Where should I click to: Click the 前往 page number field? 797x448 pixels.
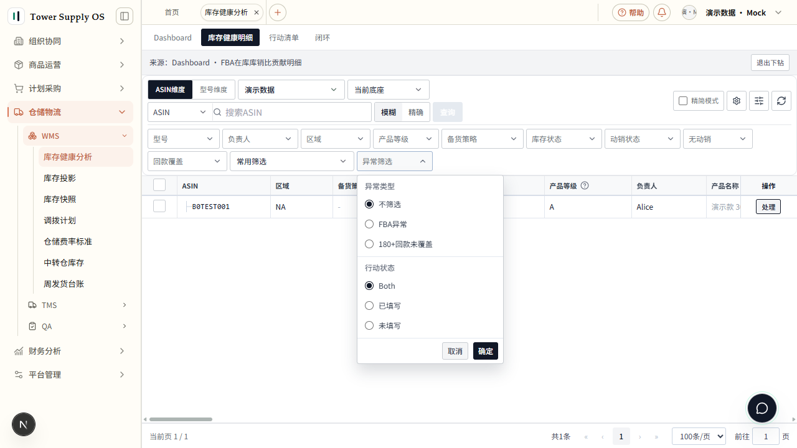pyautogui.click(x=766, y=436)
